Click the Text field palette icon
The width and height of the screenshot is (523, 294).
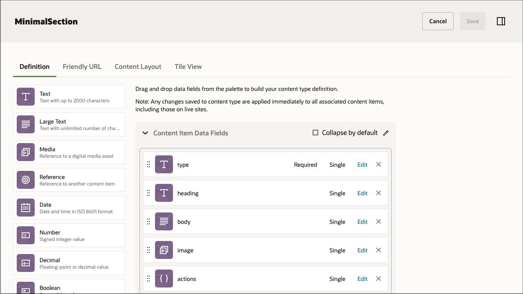click(26, 97)
